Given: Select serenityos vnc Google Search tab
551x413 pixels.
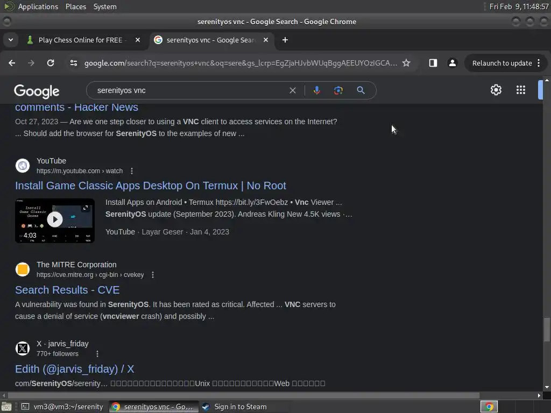Looking at the screenshot, I should (211, 40).
